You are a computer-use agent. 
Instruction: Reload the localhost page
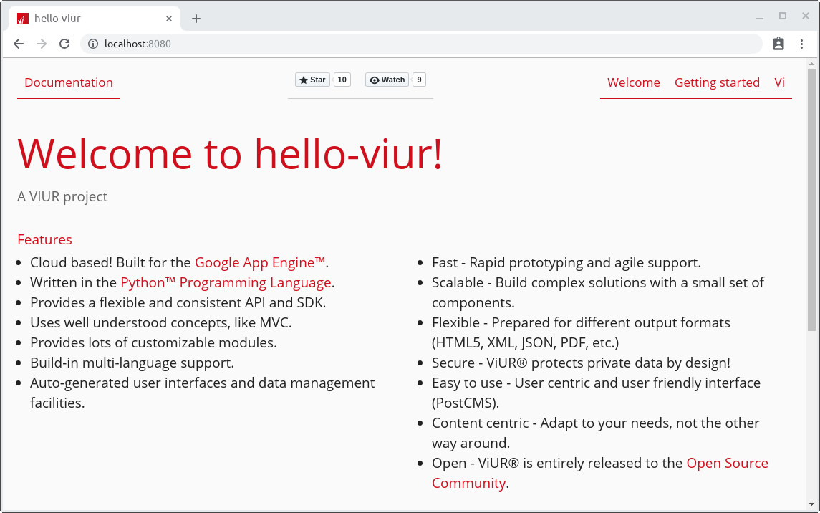click(x=64, y=44)
